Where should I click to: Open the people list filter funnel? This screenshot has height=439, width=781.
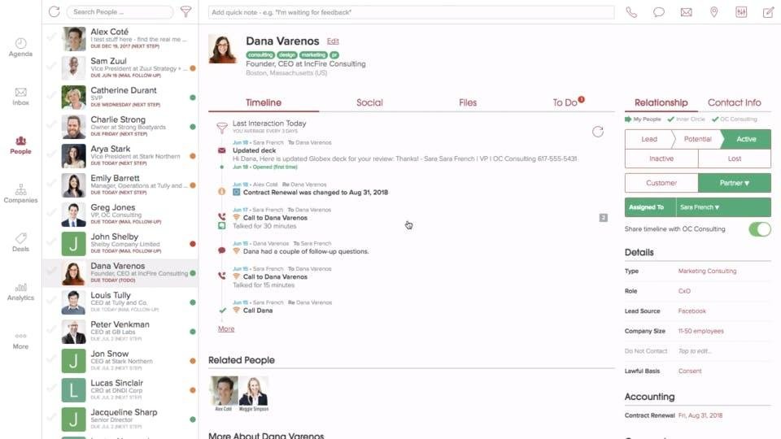point(185,11)
